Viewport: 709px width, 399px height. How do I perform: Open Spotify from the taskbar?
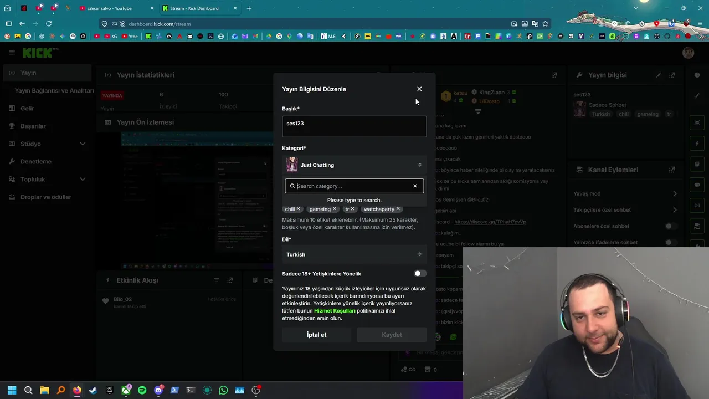pos(142,390)
